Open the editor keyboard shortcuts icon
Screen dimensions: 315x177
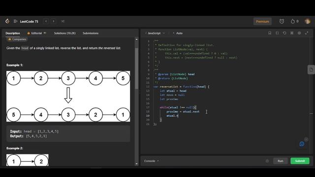pos(292,33)
